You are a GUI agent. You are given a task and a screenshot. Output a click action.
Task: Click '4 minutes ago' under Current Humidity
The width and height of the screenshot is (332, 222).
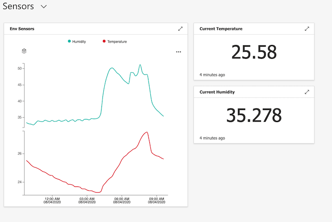(212, 138)
